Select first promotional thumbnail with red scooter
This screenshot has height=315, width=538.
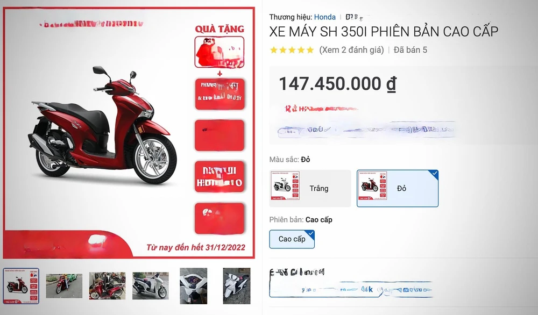21,286
